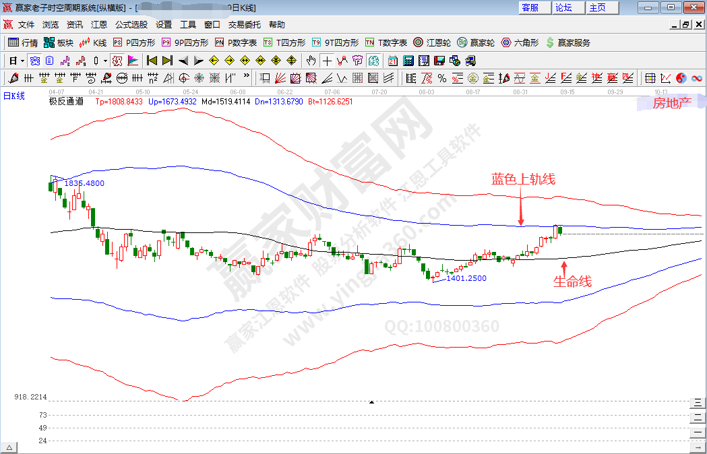Image resolution: width=707 pixels, height=454 pixels.
Task: Open the 六角形 hexagon tool
Action: point(520,42)
